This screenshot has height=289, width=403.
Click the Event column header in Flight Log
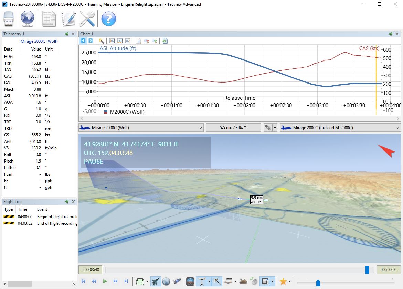[42, 209]
